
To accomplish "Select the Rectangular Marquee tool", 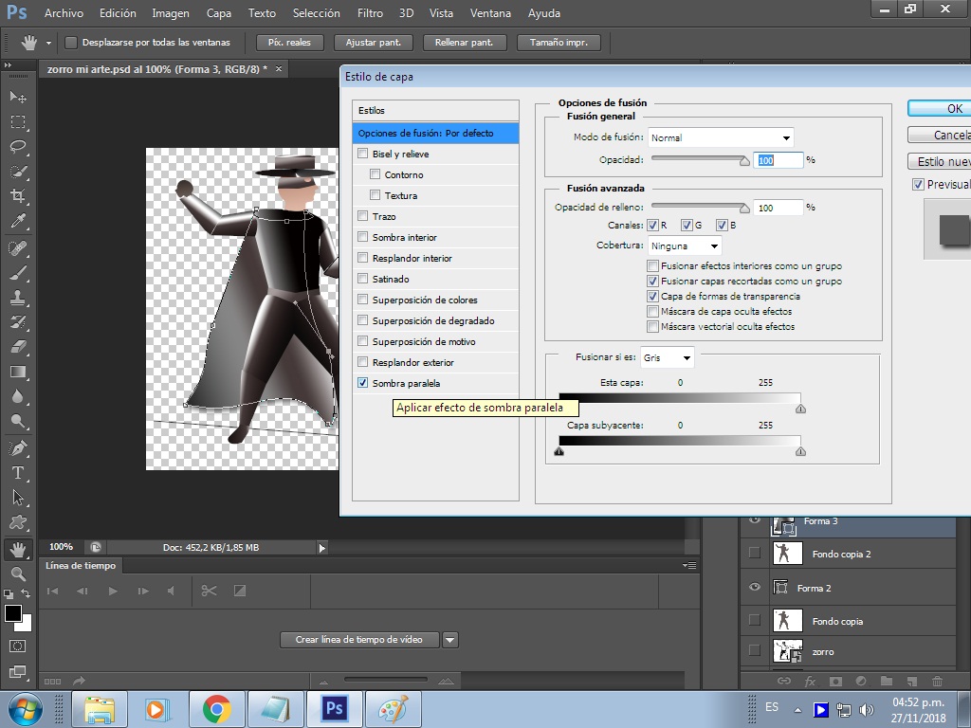I will point(18,122).
